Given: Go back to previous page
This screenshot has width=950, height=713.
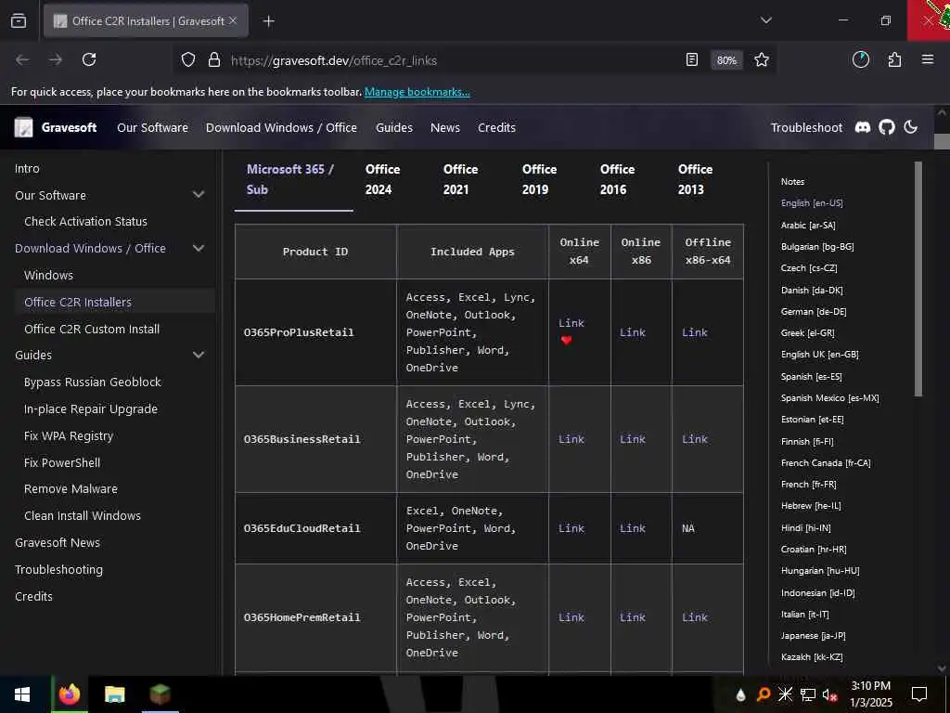Looking at the screenshot, I should 22,59.
